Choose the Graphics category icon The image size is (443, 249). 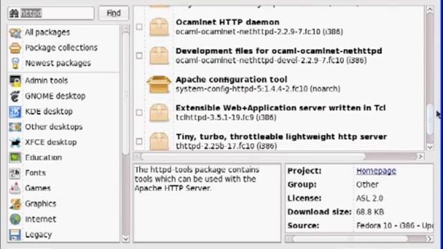pyautogui.click(x=15, y=204)
